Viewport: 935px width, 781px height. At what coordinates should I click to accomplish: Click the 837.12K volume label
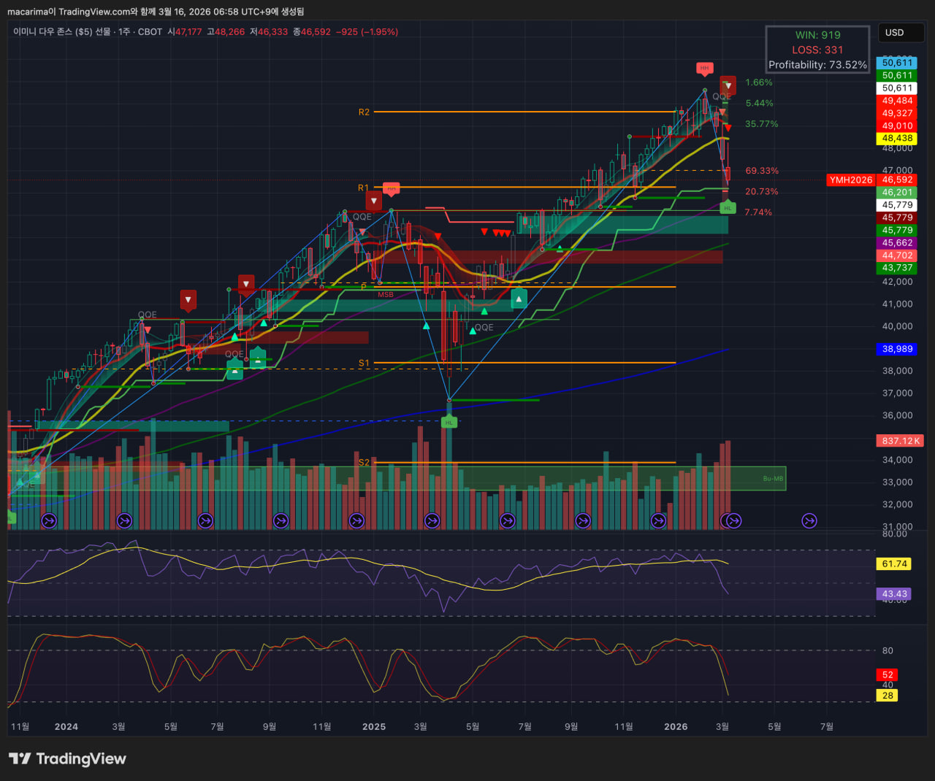[x=900, y=441]
